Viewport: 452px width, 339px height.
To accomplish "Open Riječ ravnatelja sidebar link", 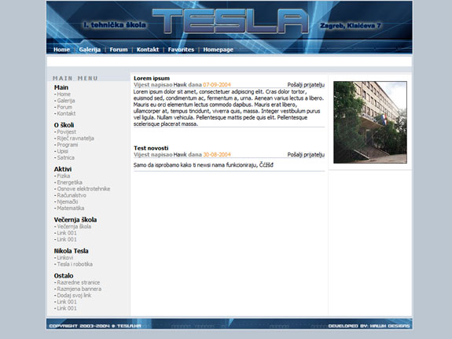I will pyautogui.click(x=75, y=138).
